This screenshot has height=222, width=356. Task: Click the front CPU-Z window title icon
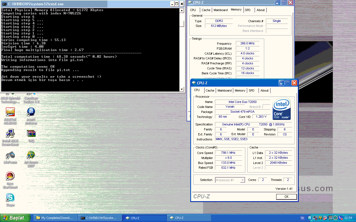point(194,83)
